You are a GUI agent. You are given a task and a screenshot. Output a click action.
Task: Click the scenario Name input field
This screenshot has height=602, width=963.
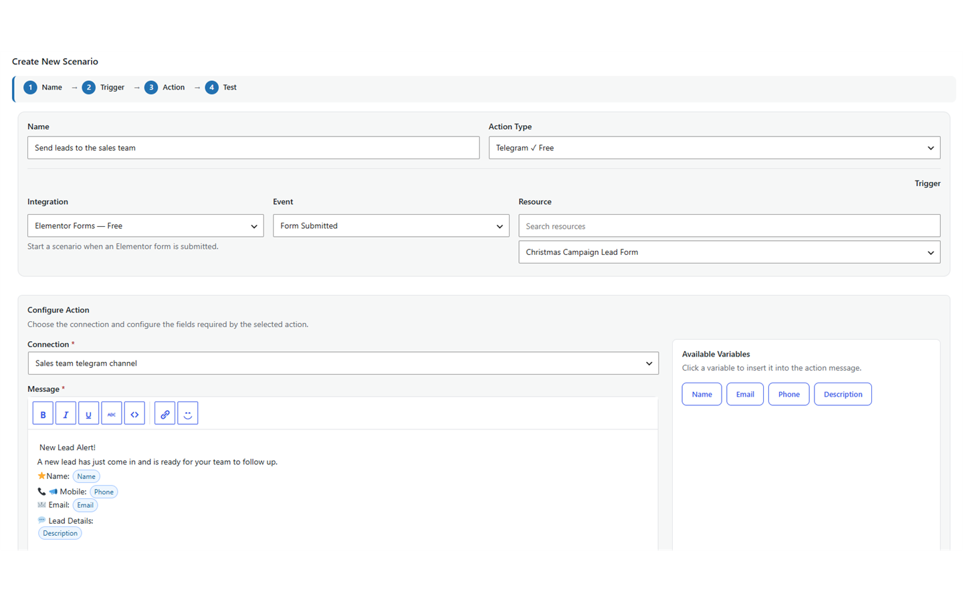coord(253,148)
